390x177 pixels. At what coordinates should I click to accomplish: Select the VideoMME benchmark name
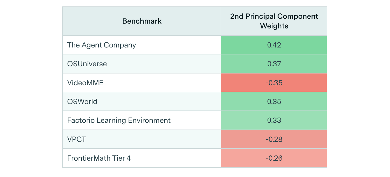click(x=85, y=83)
